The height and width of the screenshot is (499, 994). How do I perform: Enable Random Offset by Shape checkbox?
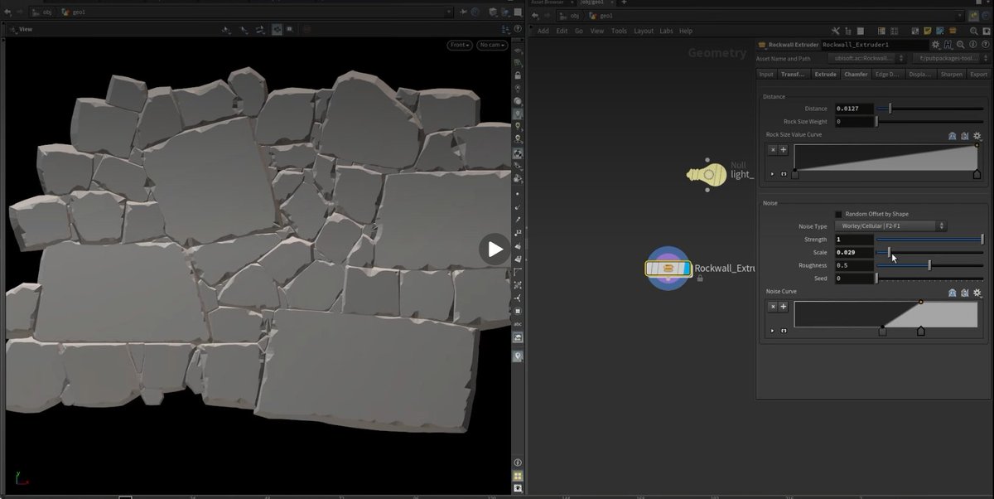point(838,214)
